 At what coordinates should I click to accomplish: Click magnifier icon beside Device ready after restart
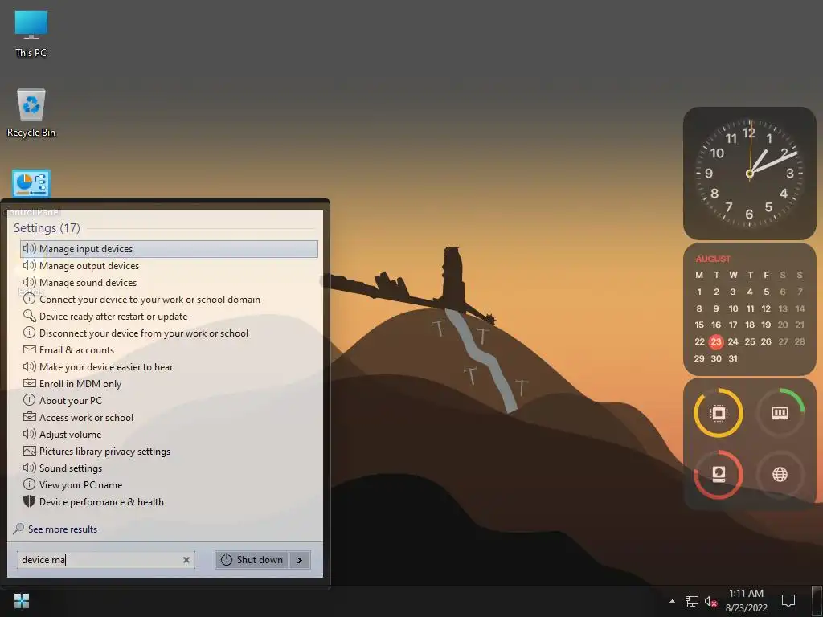[x=30, y=315]
